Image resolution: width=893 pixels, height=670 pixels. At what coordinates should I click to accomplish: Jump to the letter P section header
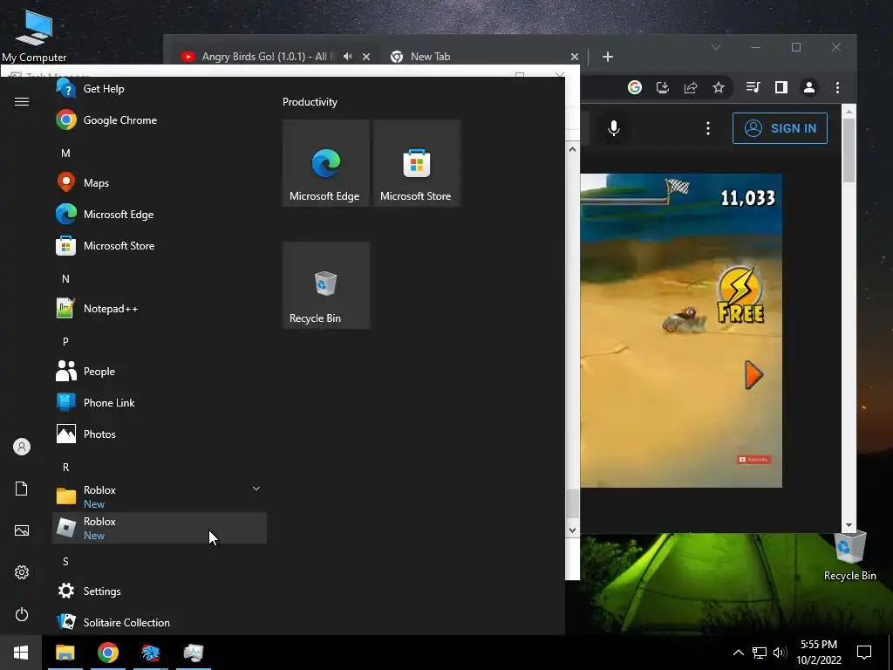(65, 341)
